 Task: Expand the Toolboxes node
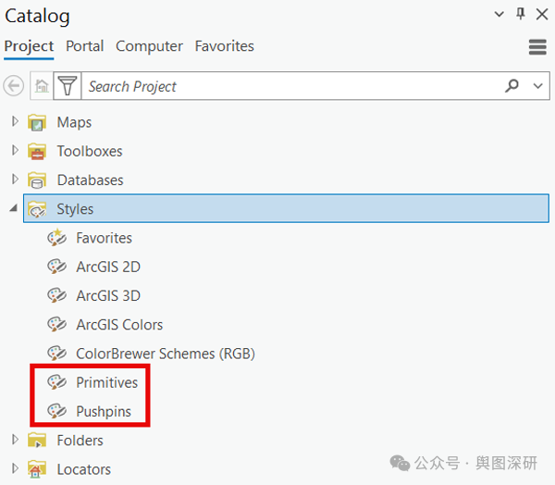point(15,151)
